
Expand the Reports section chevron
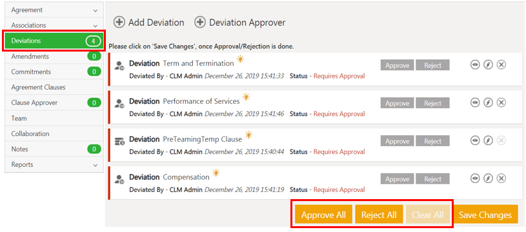click(96, 166)
